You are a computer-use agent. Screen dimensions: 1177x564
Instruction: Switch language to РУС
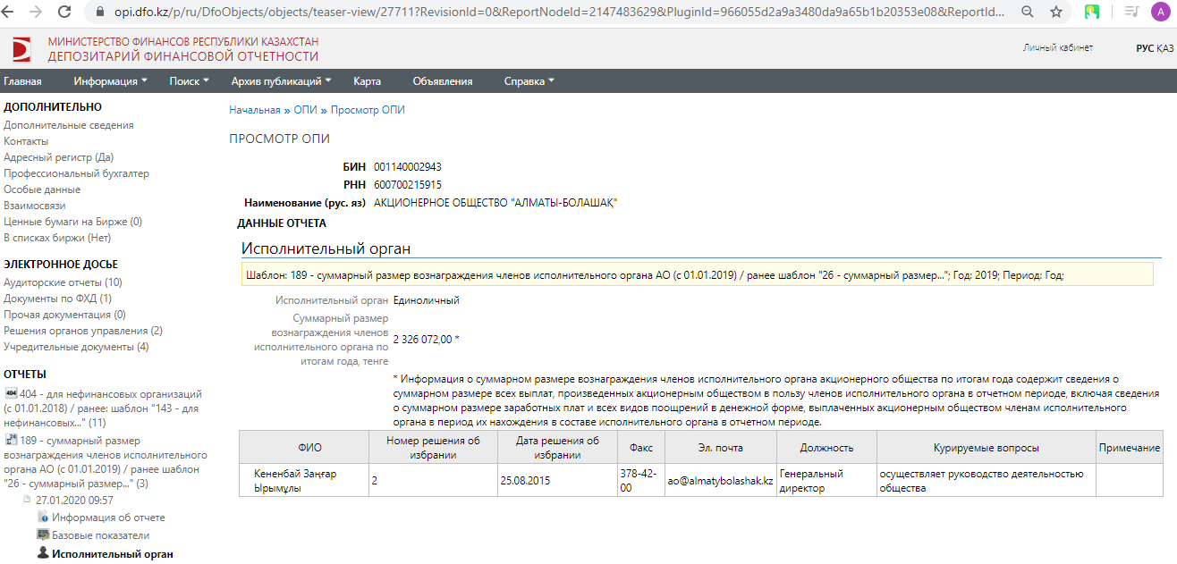pos(1145,48)
